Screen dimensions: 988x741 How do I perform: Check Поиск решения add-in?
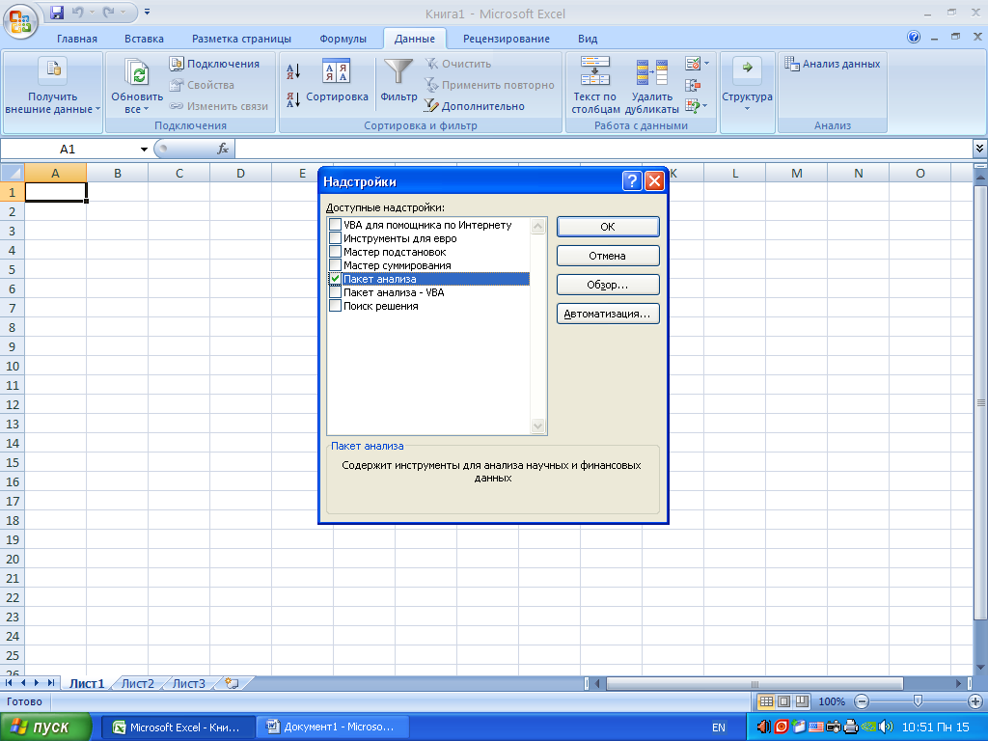click(335, 306)
